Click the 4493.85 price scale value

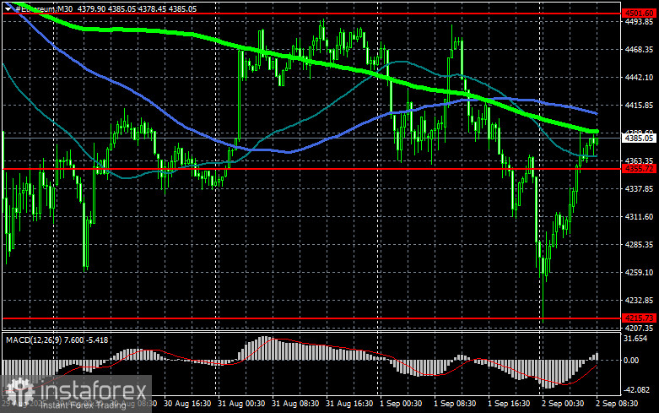(640, 22)
